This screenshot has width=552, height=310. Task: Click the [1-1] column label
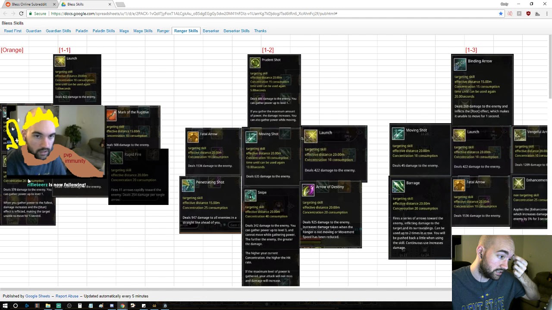click(x=65, y=50)
